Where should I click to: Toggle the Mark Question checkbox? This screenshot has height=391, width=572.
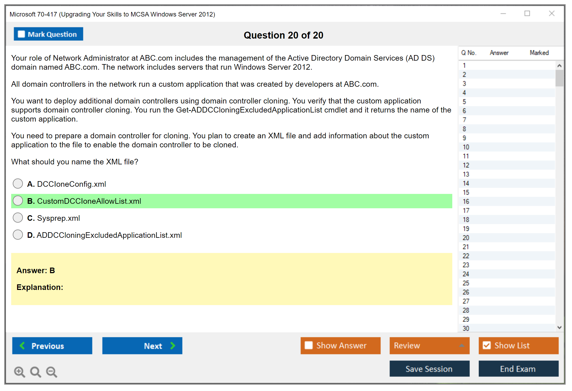click(x=21, y=34)
